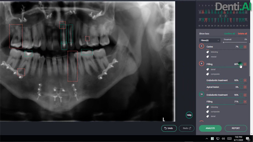
Task: Select lower tooth 20 icon in chart
Action: (237, 20)
